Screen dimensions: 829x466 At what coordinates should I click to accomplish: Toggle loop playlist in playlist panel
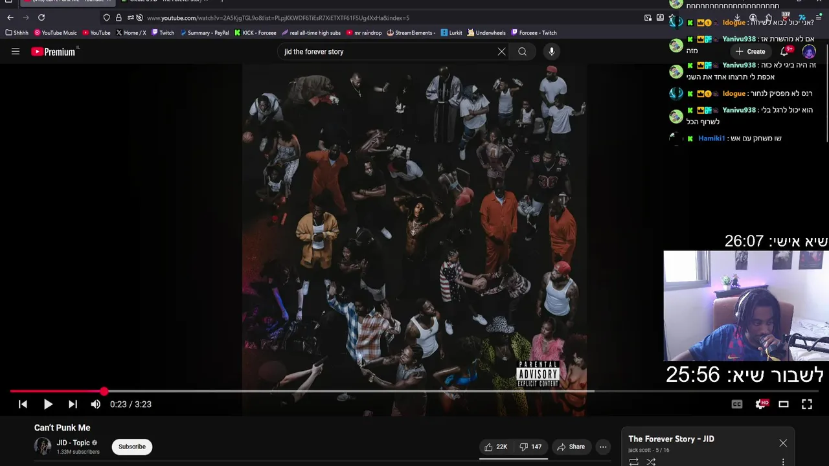click(x=634, y=461)
